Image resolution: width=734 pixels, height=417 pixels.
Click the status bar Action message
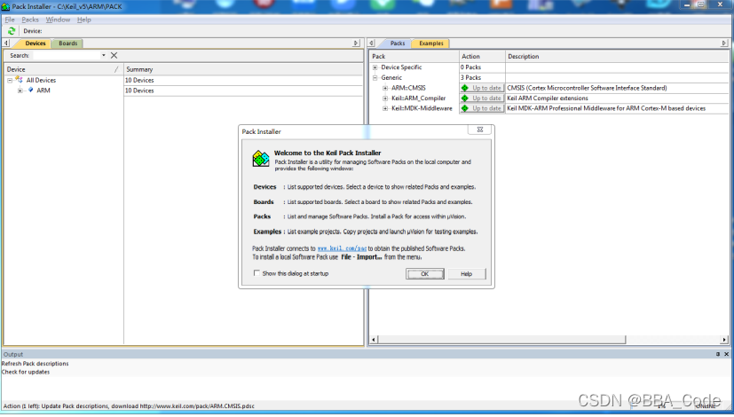point(130,406)
